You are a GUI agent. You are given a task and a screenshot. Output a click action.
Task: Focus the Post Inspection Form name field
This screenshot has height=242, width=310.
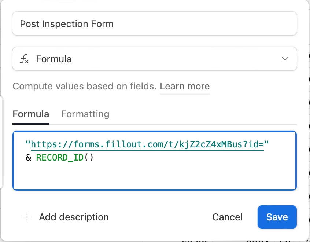154,24
